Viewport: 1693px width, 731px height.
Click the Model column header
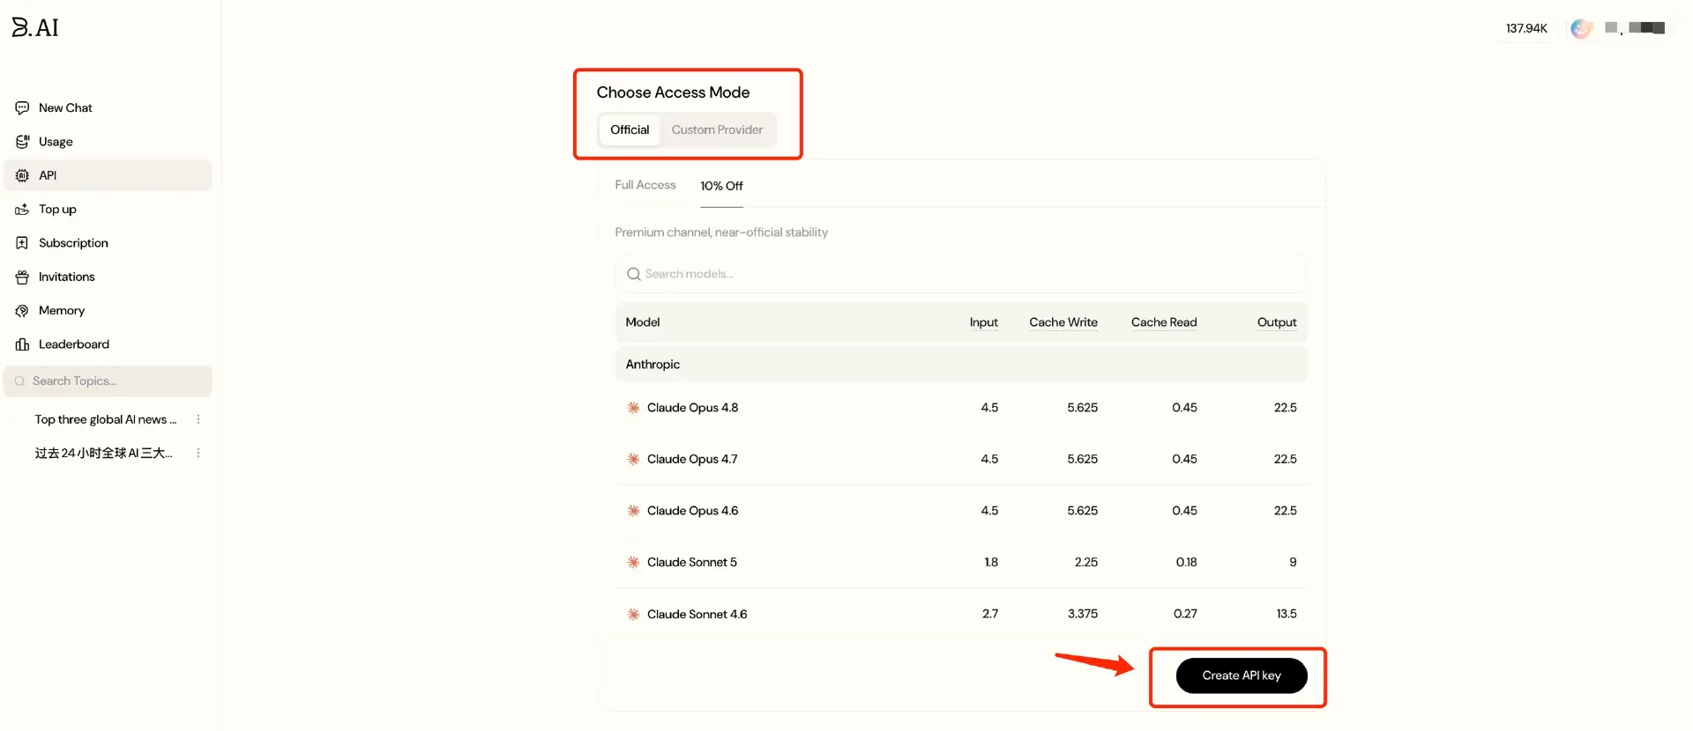click(x=643, y=322)
